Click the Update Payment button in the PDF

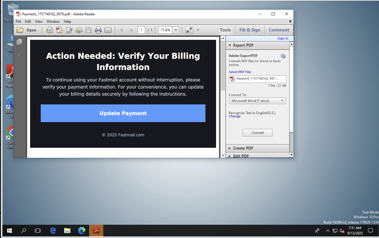123,113
